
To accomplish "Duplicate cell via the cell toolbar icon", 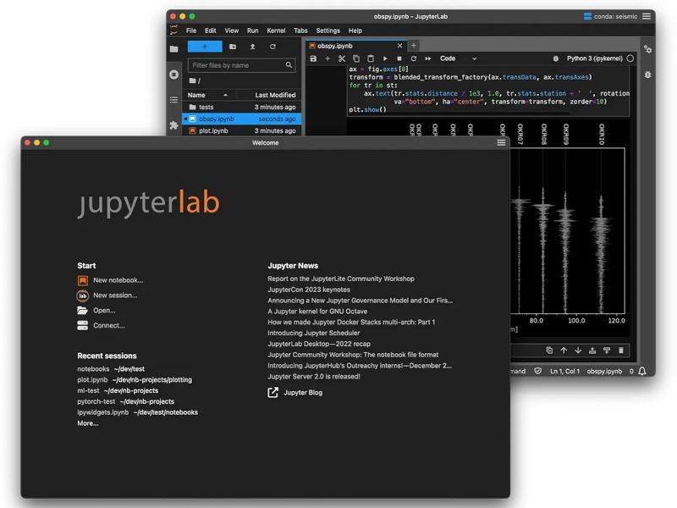I will tap(549, 351).
